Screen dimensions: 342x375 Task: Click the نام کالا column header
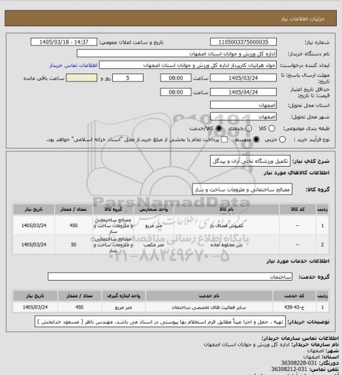click(226, 209)
